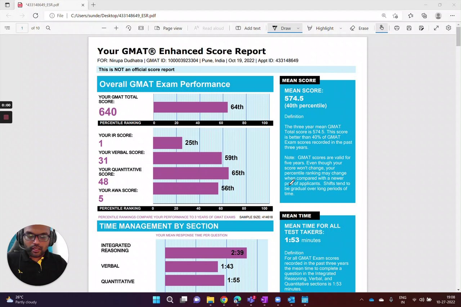
Task: Choose the Erase tool
Action: pyautogui.click(x=359, y=28)
